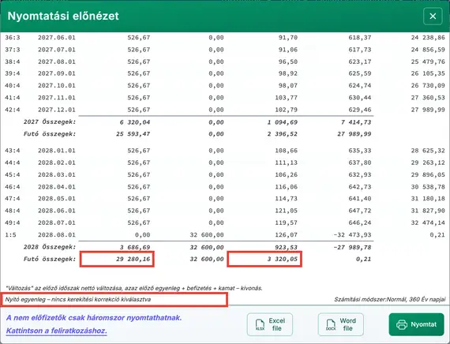Viewport: 450px width, 344px height.
Task: Click the balance 24 238,86
Action: tap(428, 38)
